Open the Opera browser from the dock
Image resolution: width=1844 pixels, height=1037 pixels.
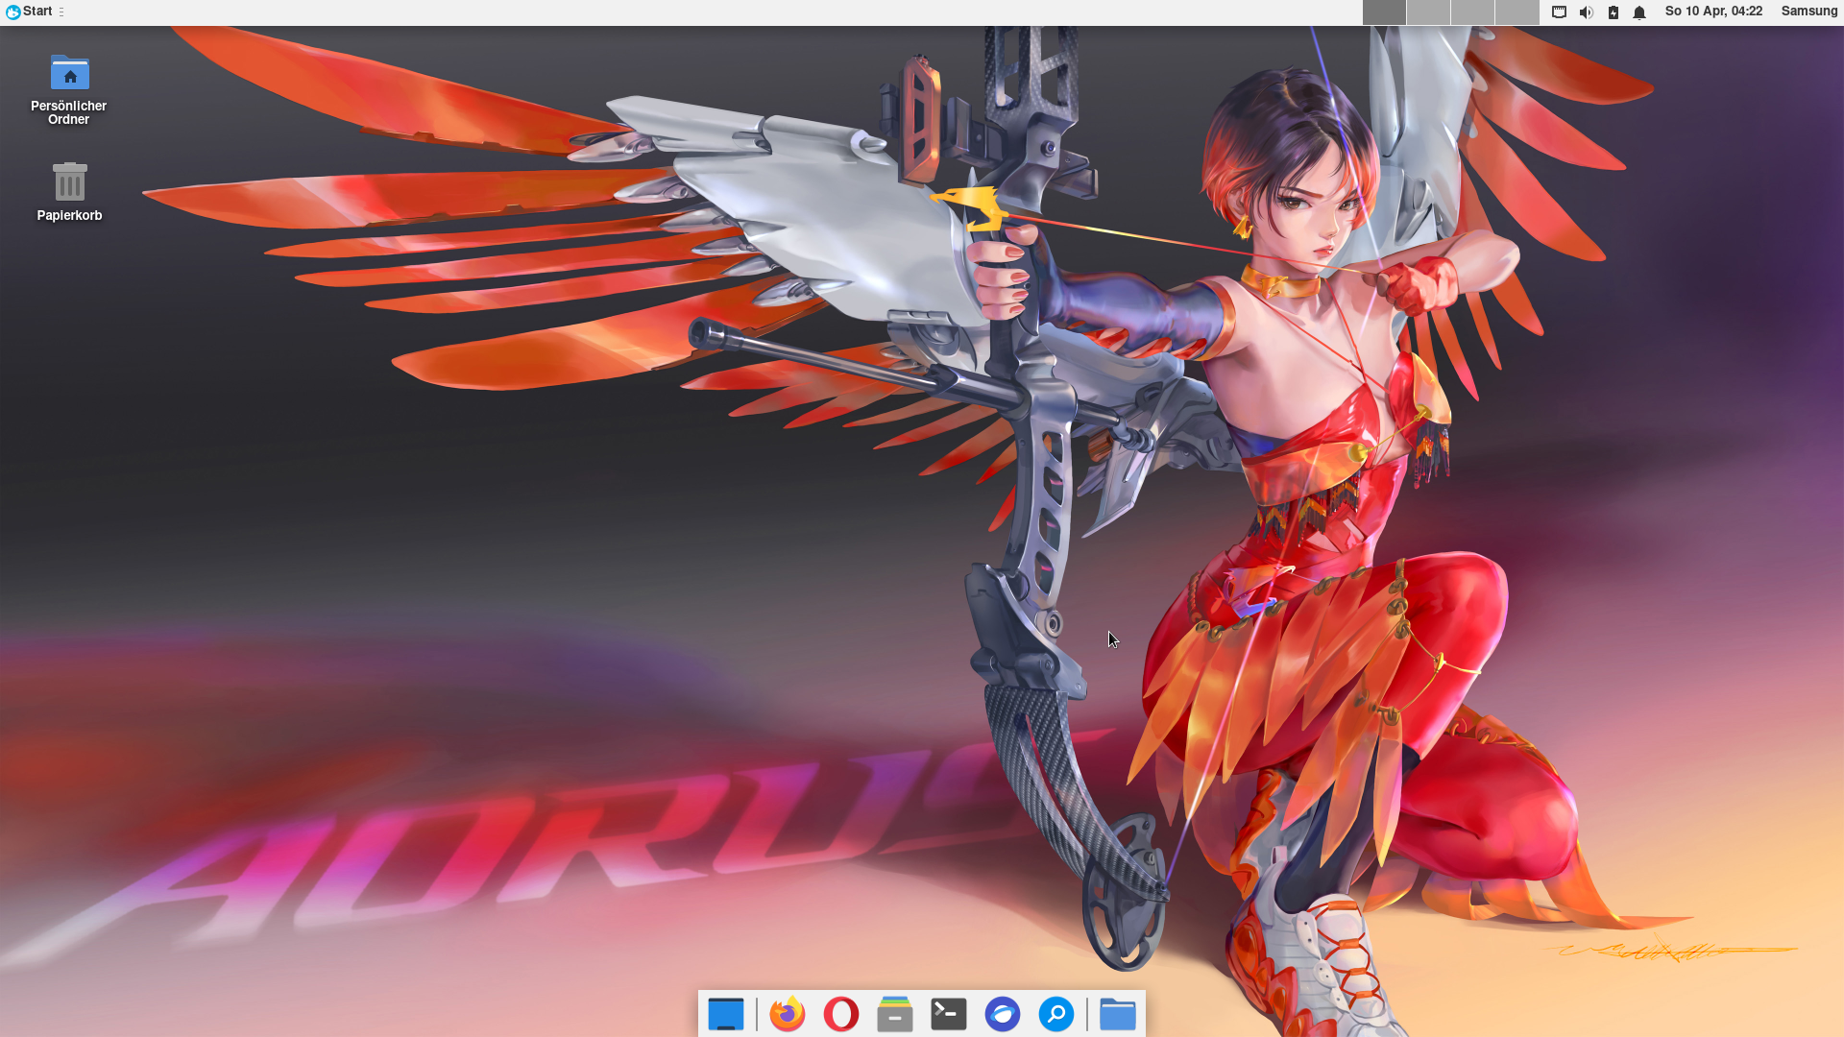pos(841,1014)
